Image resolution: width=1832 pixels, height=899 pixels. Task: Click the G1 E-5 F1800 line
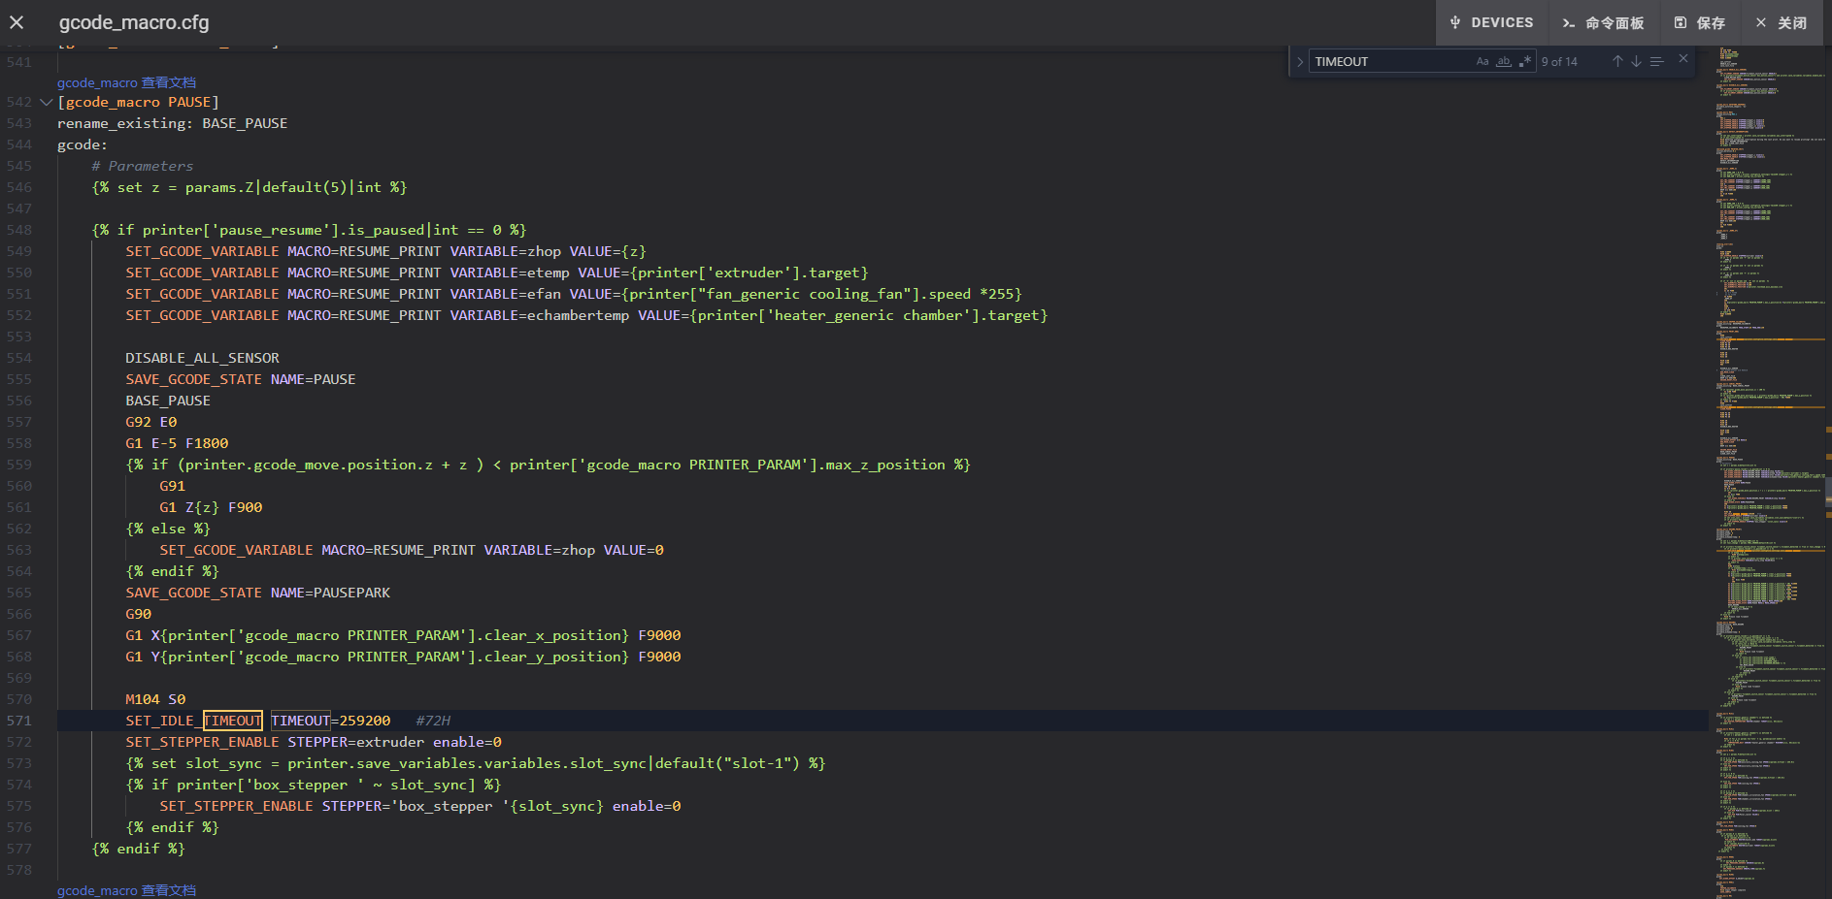177,443
